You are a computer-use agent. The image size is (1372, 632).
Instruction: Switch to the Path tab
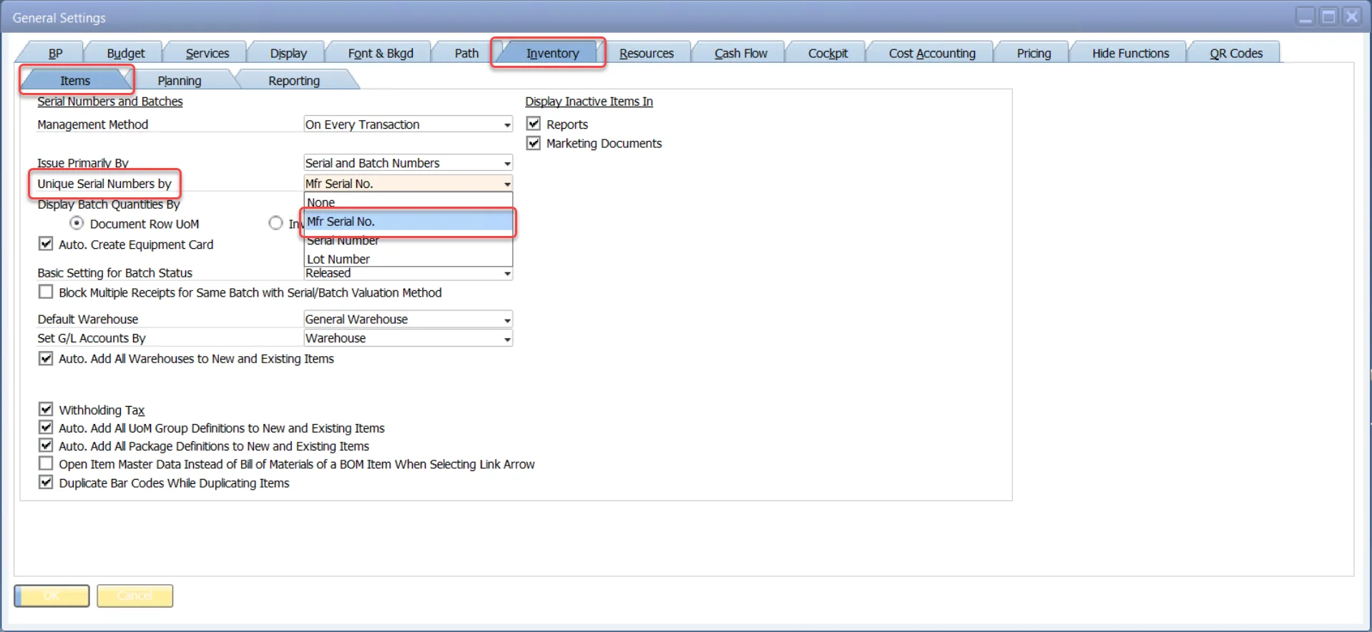coord(466,53)
